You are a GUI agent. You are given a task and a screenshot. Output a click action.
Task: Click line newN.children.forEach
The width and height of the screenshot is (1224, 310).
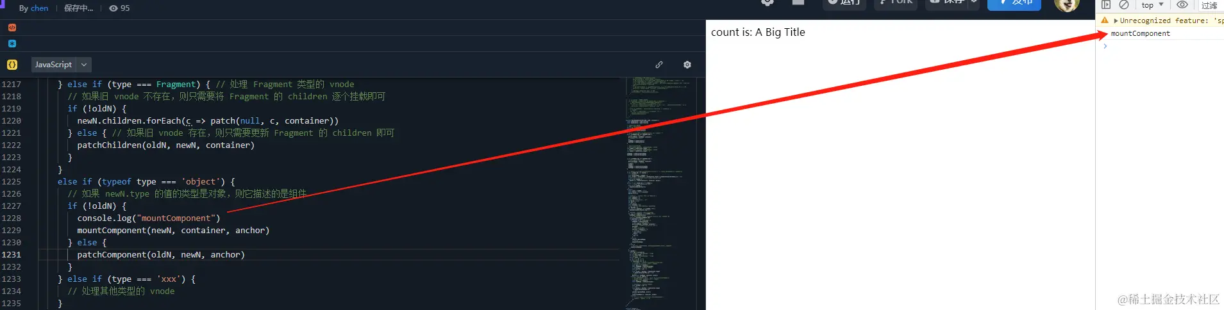pyautogui.click(x=208, y=121)
